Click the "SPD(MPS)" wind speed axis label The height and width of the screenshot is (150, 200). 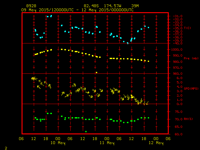[x=191, y=88]
